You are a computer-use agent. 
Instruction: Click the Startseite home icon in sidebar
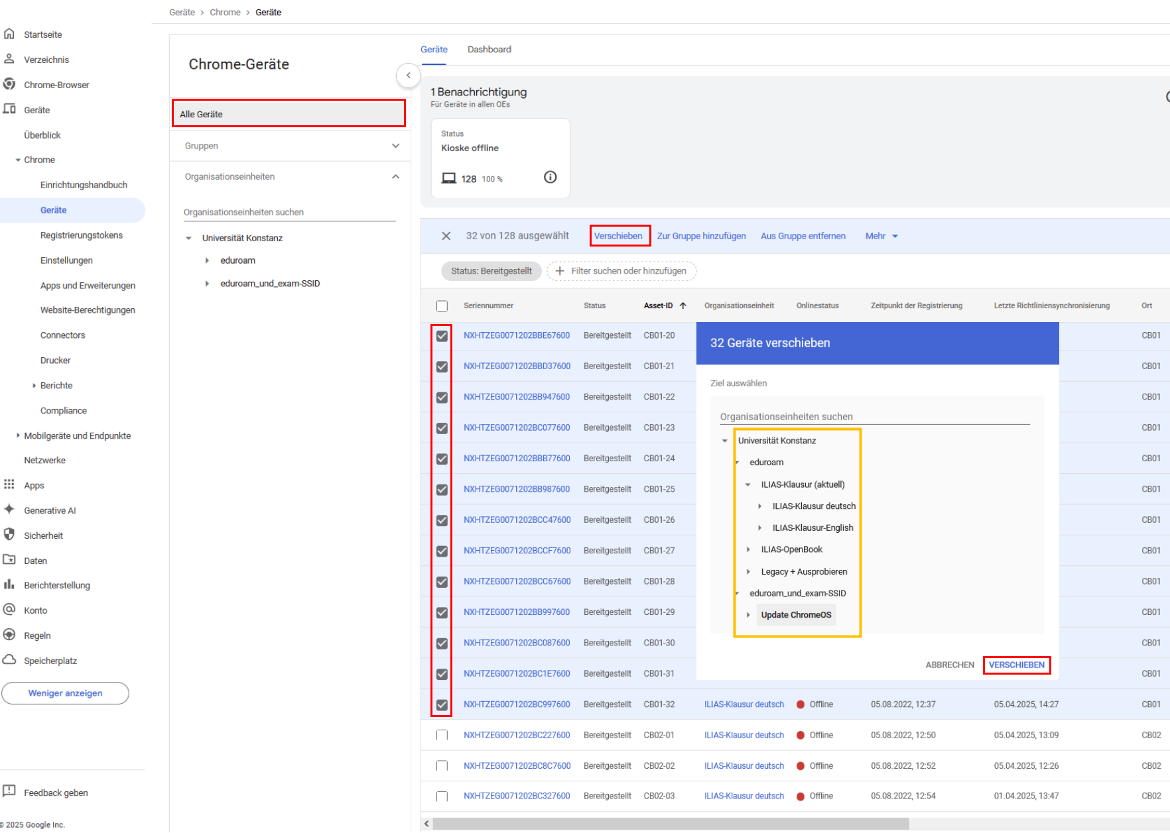pos(9,34)
